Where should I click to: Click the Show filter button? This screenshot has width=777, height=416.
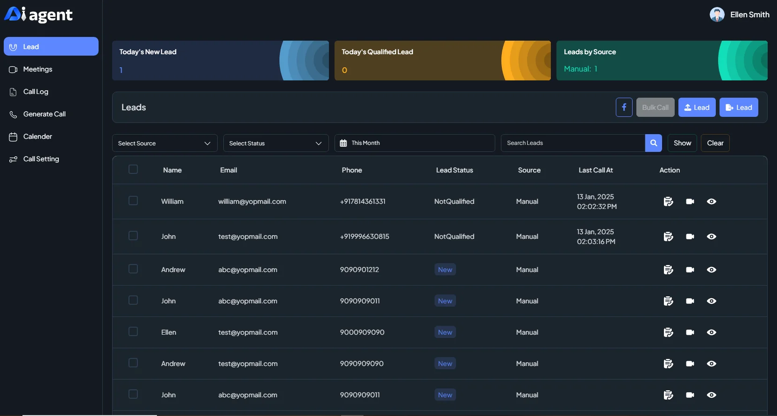[x=682, y=143]
